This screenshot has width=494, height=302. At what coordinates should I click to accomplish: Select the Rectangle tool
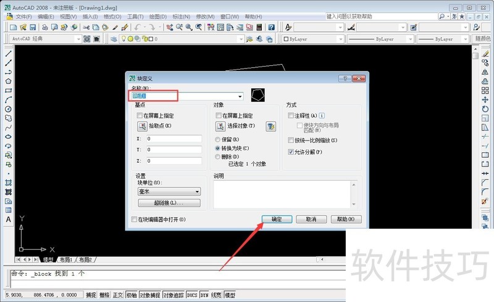pyautogui.click(x=8, y=91)
